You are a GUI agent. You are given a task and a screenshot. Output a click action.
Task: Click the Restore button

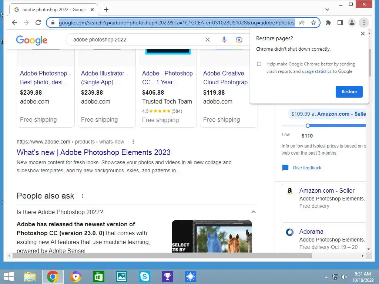(349, 92)
